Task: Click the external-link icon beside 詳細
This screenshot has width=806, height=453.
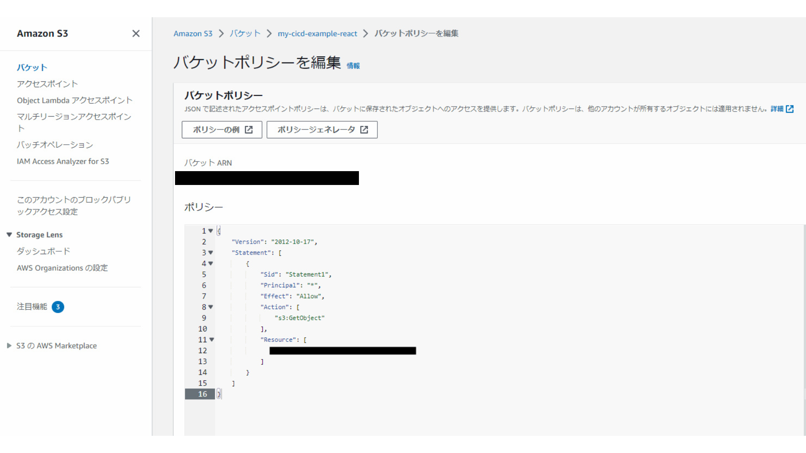Action: pyautogui.click(x=791, y=109)
